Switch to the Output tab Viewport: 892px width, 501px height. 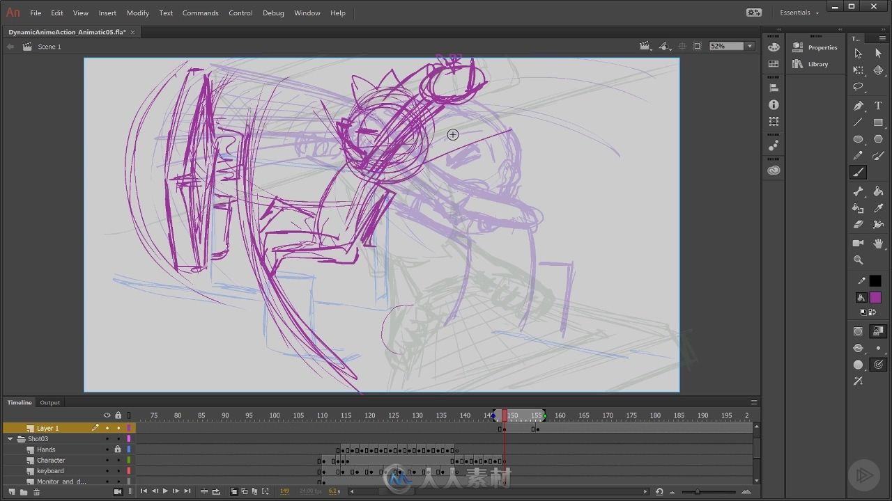pos(50,402)
